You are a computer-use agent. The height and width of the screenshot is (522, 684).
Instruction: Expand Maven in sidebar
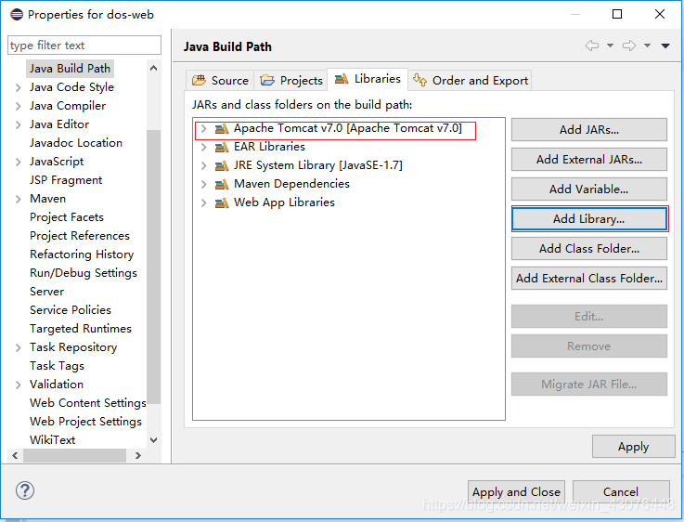click(x=18, y=199)
